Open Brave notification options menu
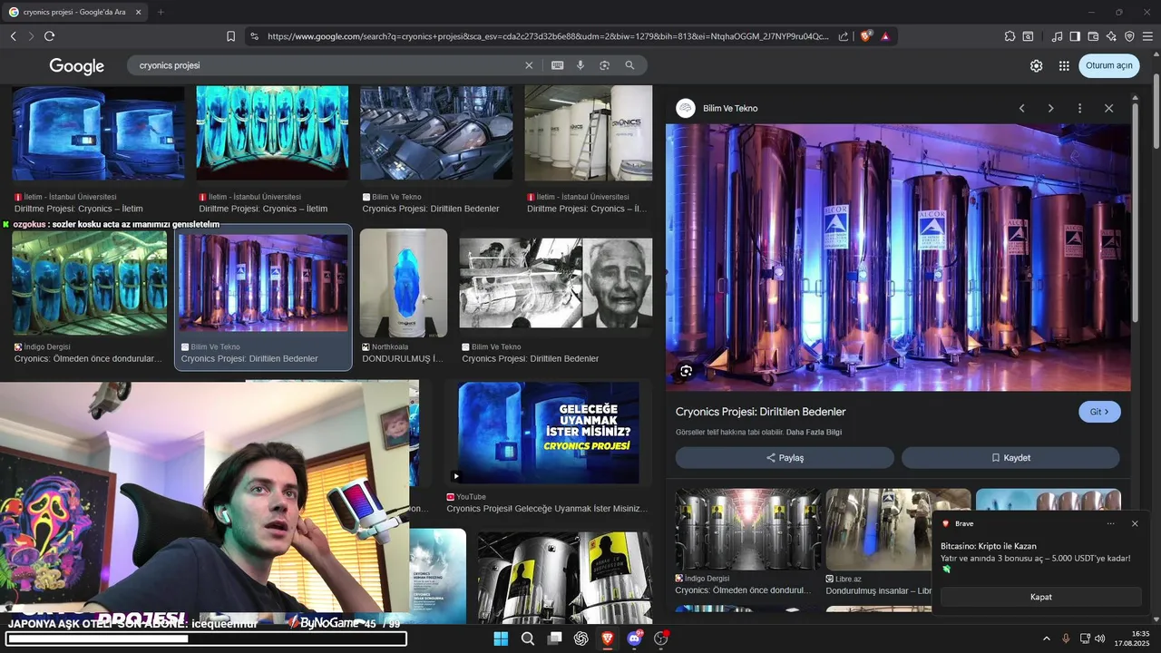This screenshot has width=1161, height=653. coord(1111,523)
